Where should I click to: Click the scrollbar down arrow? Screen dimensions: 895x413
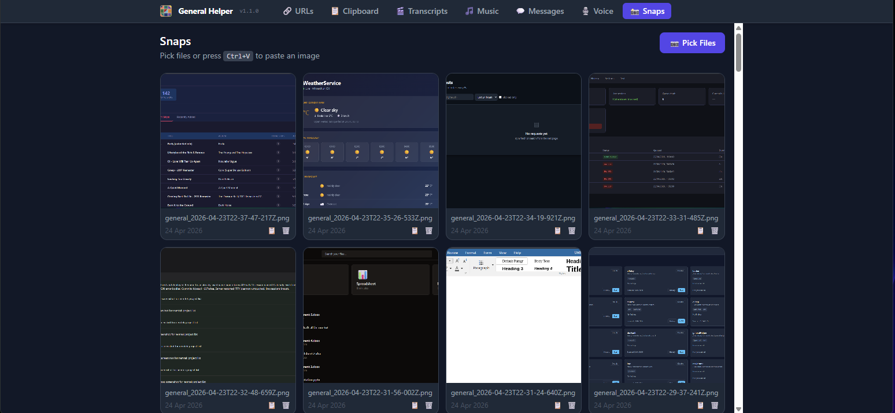738,408
